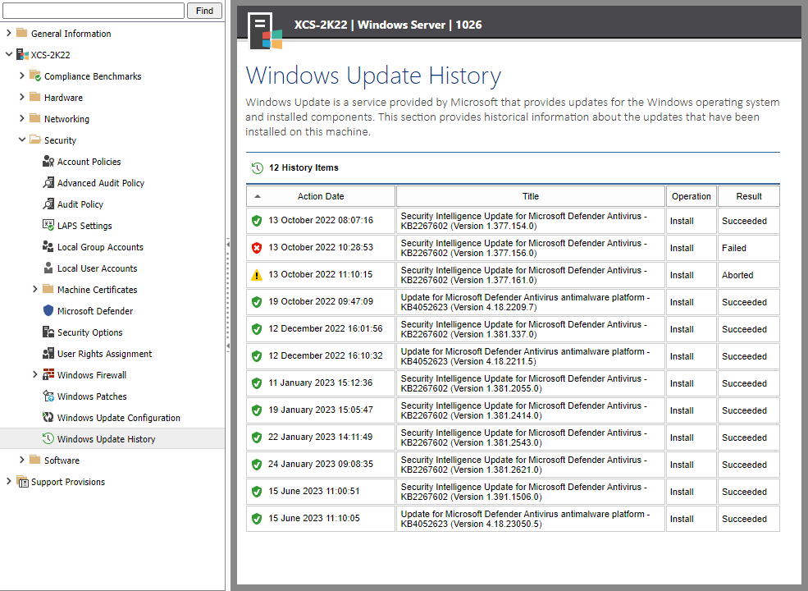Image resolution: width=808 pixels, height=591 pixels.
Task: Click the date 12 December 2022 16:01:56
Action: 325,328
